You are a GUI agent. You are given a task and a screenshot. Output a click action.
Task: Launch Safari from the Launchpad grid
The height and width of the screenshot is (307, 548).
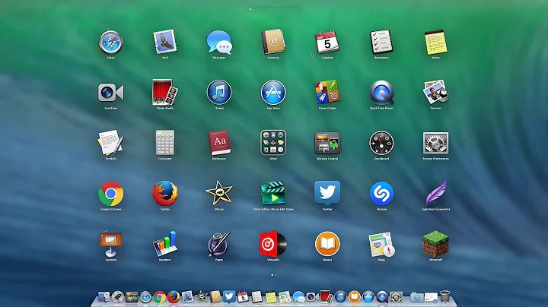[111, 43]
